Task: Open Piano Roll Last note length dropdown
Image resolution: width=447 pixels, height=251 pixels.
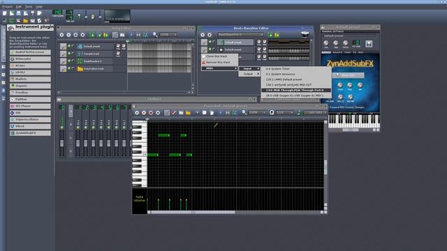Action: pos(315,113)
